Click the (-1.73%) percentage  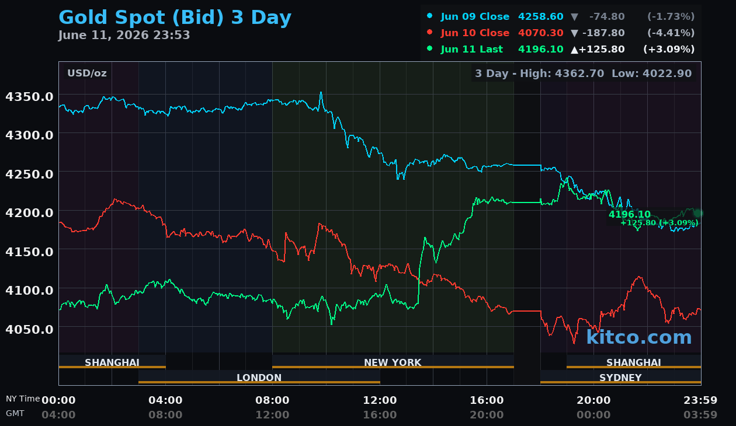[671, 17]
